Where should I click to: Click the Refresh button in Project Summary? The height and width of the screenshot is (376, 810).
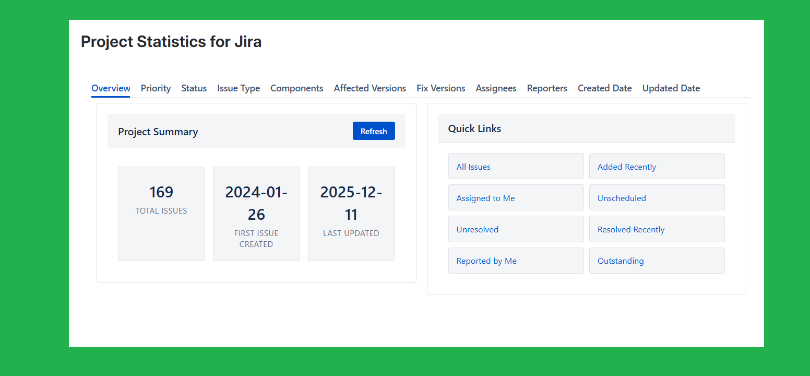click(x=374, y=131)
